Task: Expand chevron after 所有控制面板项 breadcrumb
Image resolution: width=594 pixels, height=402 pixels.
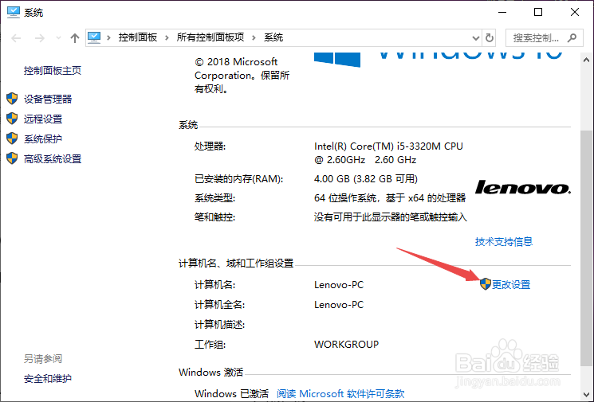Action: tap(254, 37)
